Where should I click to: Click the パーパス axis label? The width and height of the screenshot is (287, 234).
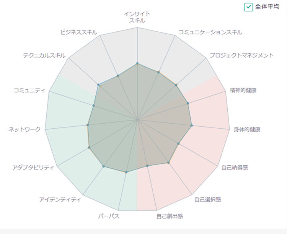[109, 216]
